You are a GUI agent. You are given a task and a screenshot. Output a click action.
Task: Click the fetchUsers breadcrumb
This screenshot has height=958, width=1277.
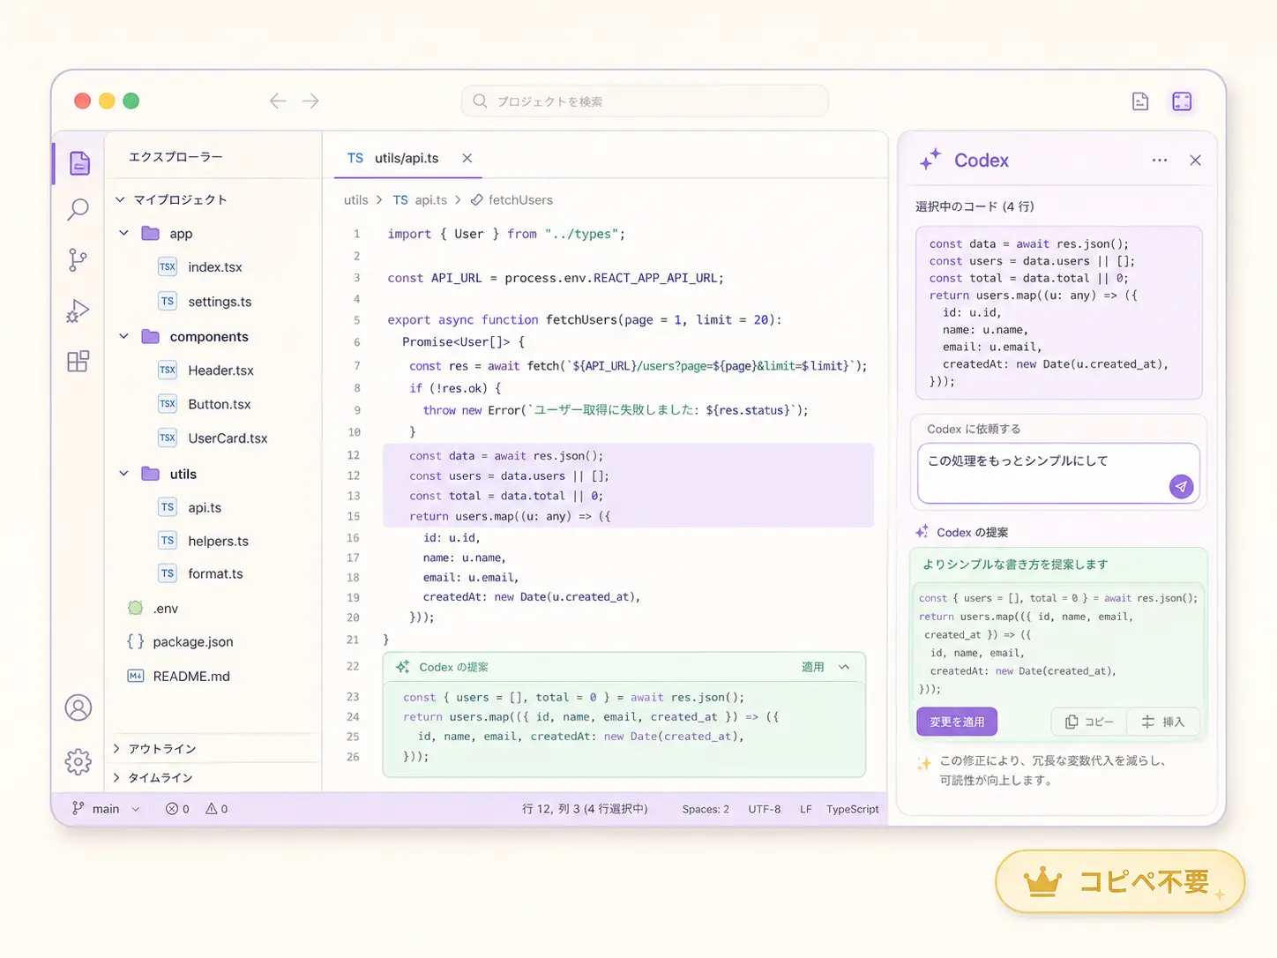512,200
